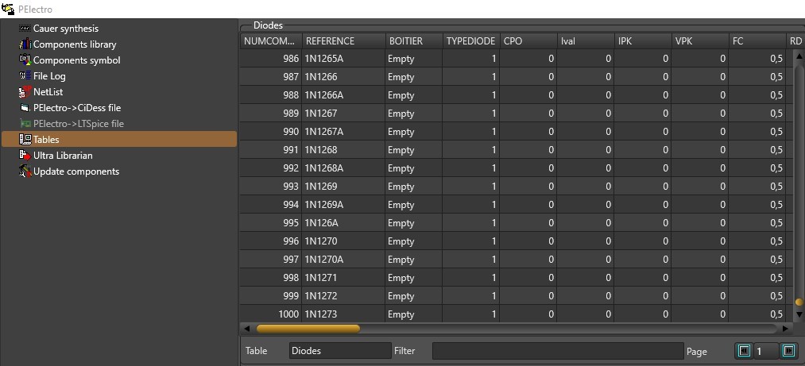Select the Components symbol icon
The height and width of the screenshot is (366, 805).
click(x=25, y=60)
